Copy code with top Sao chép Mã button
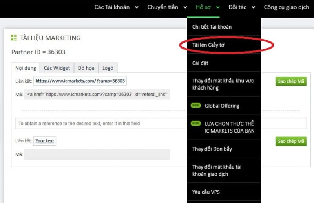 tap(291, 81)
